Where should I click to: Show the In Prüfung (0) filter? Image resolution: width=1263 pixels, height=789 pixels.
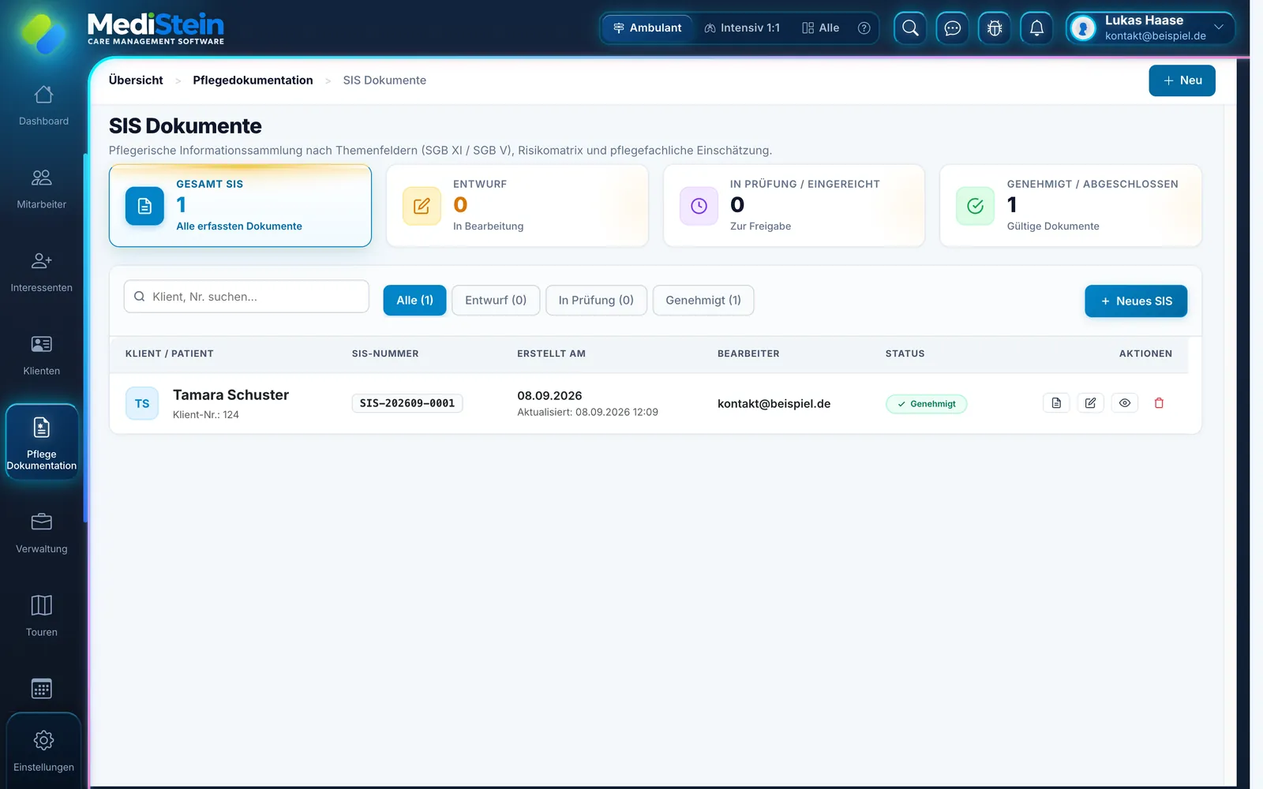[x=596, y=301]
